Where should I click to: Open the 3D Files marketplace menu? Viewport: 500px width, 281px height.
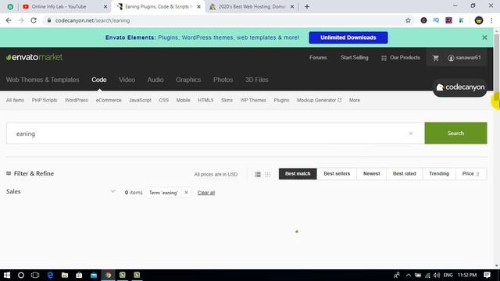pyautogui.click(x=257, y=80)
